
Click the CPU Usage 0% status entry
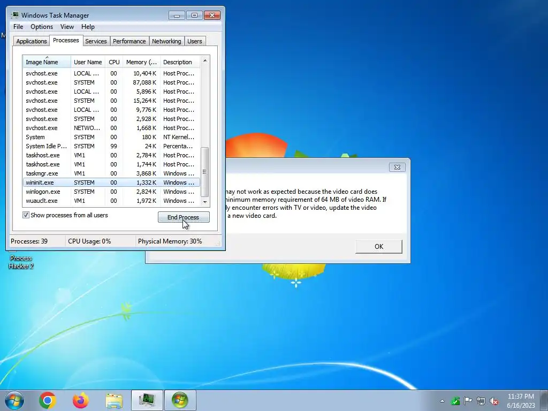point(89,241)
